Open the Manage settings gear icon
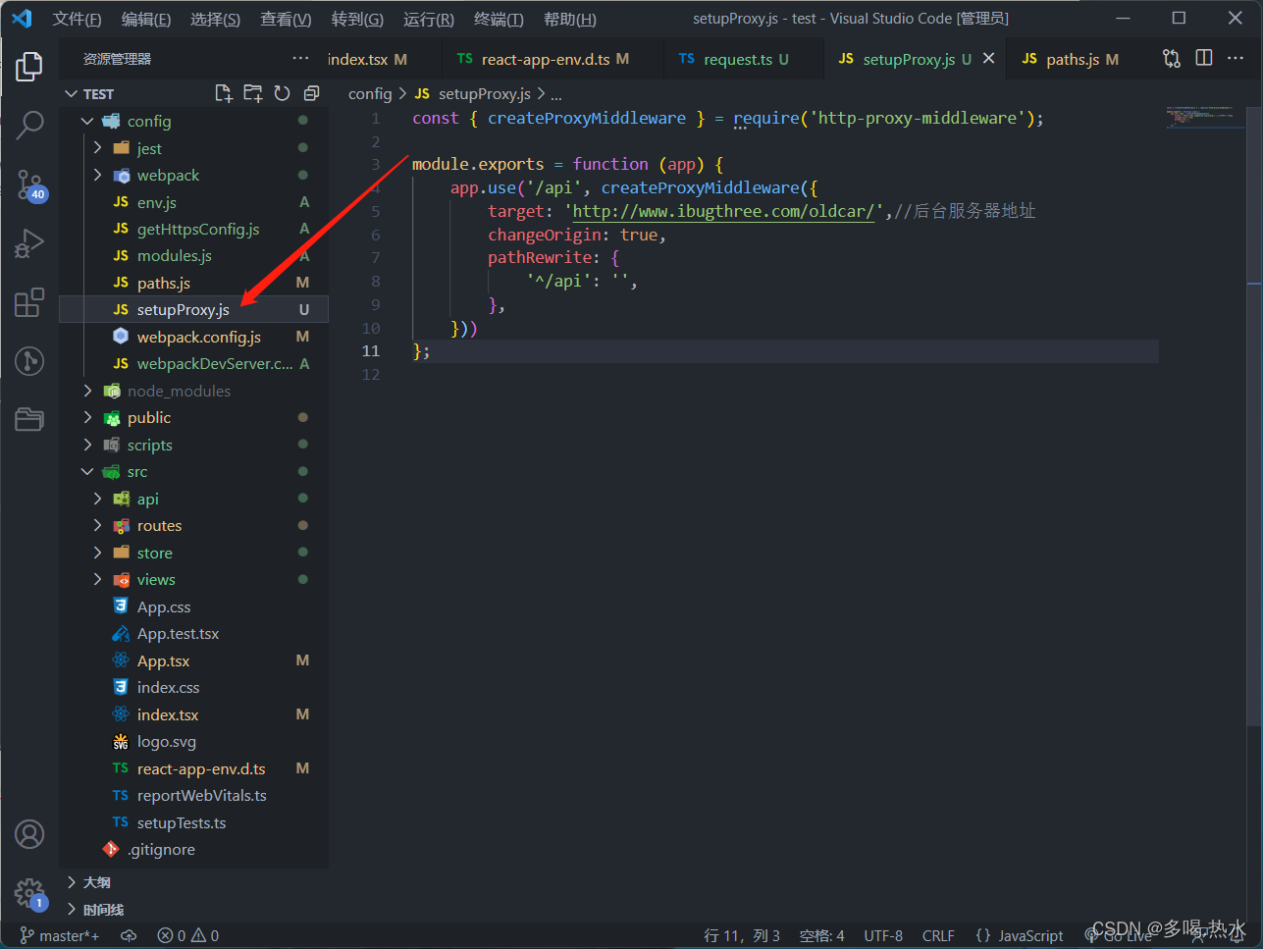 pyautogui.click(x=29, y=893)
